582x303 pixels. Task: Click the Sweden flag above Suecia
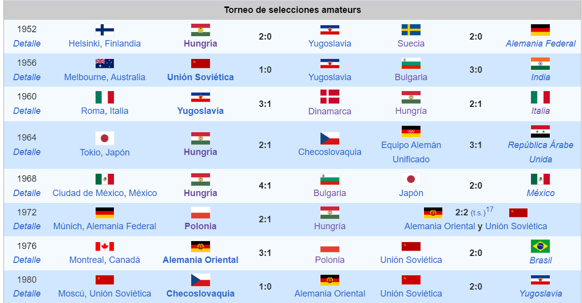click(411, 30)
